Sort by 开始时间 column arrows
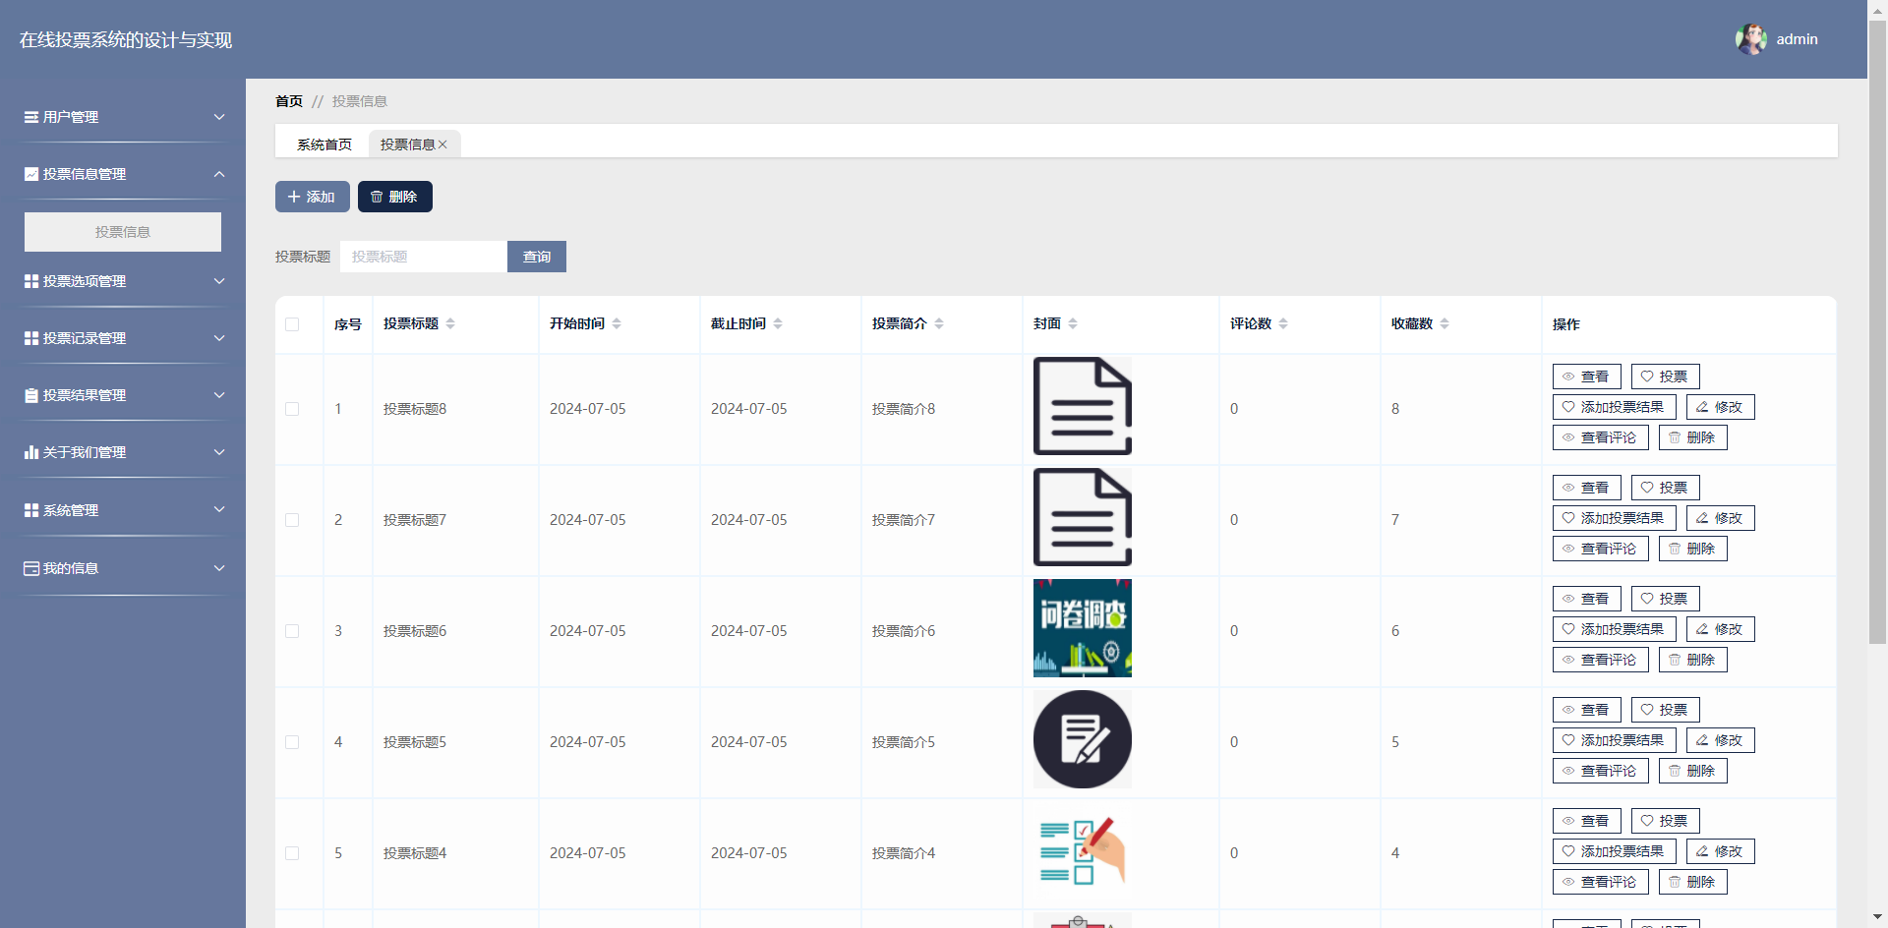Viewport: 1888px width, 928px height. [x=617, y=323]
